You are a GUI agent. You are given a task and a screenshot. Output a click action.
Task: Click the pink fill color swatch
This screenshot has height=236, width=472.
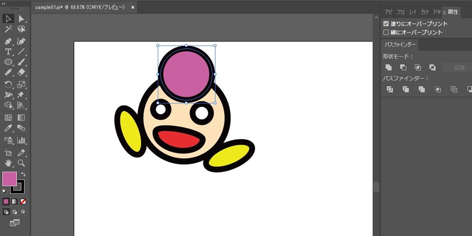pyautogui.click(x=9, y=179)
